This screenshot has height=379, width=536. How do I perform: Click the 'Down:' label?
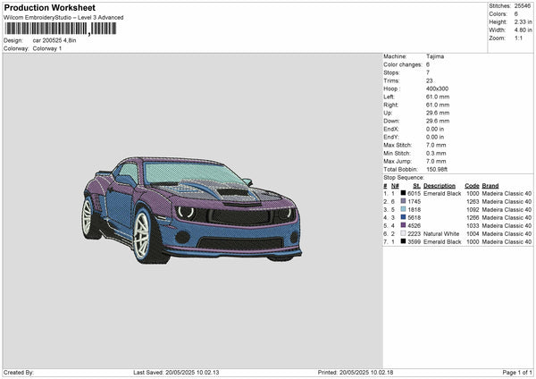pyautogui.click(x=392, y=121)
